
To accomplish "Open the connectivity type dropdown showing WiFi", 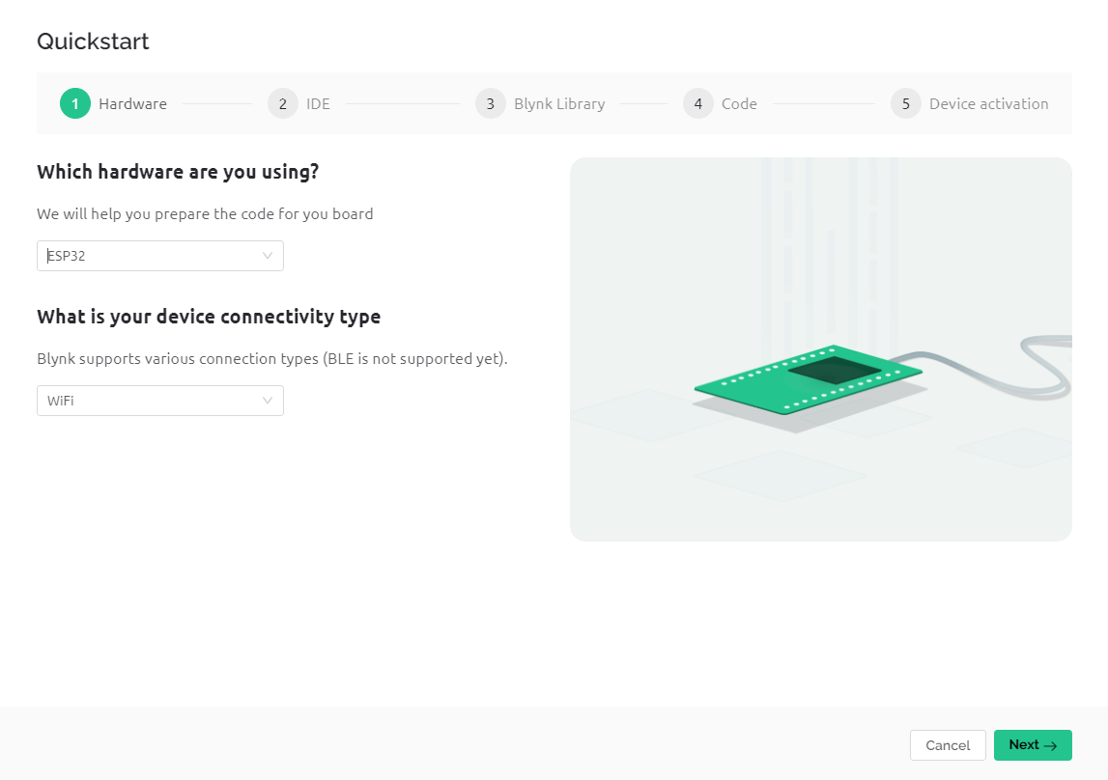I will (159, 401).
